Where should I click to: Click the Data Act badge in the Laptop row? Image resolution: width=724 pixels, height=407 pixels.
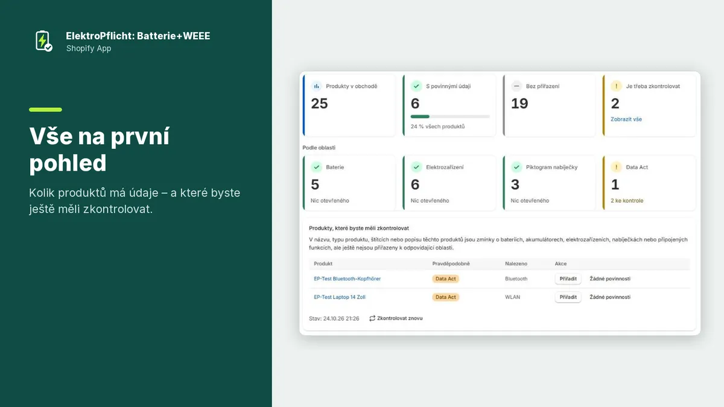point(446,297)
